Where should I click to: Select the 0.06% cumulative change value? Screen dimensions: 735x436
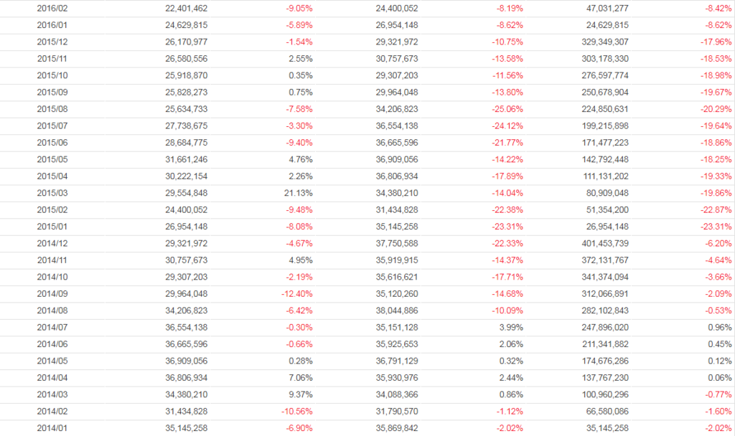pyautogui.click(x=720, y=379)
